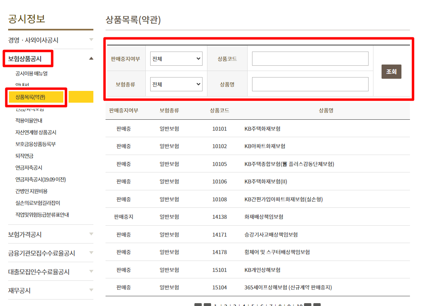Viewport: 440px width, 306px height.
Task: Open 직업및위험등급분류표안내 sidebar link
Action: [42, 215]
